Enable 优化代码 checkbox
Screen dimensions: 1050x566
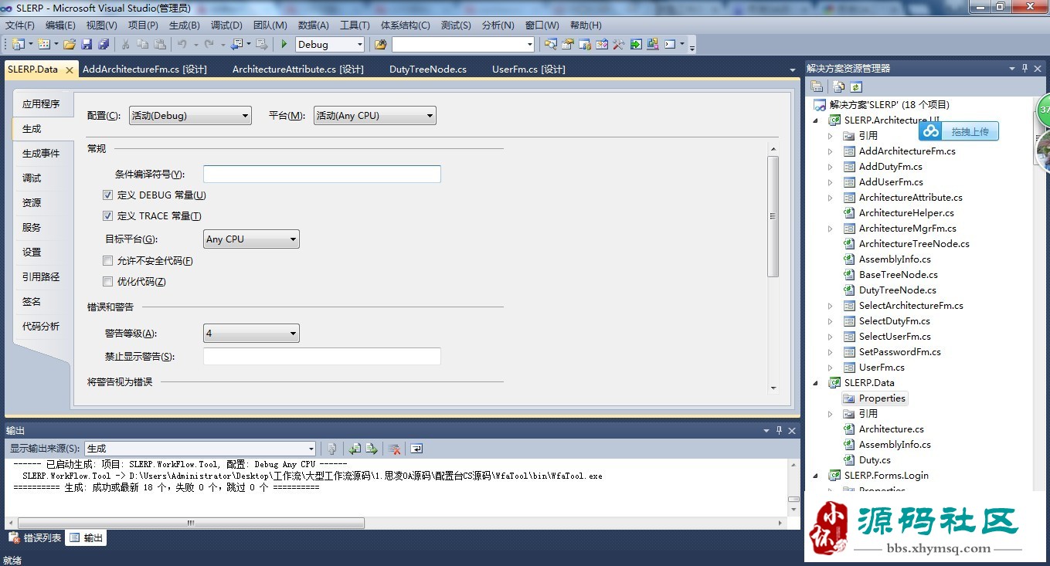(x=108, y=282)
